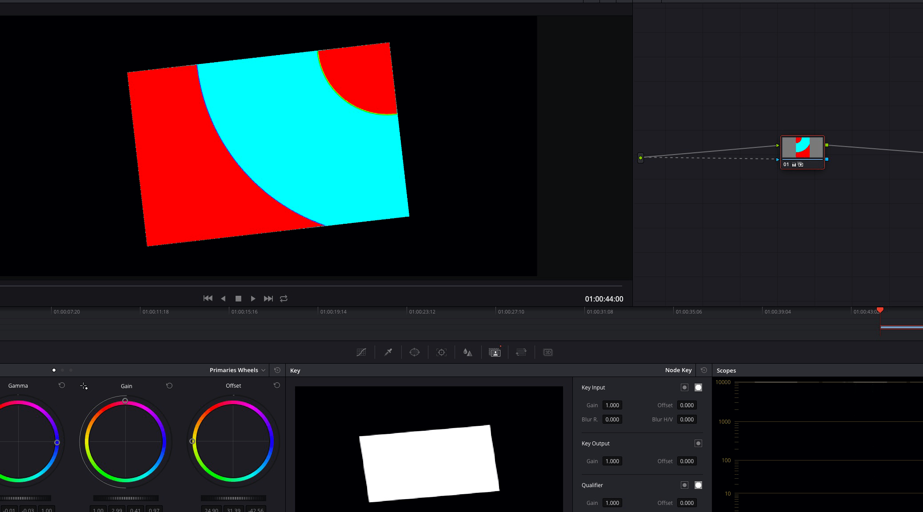
Task: Toggle Key Input mask button
Action: [x=699, y=387]
